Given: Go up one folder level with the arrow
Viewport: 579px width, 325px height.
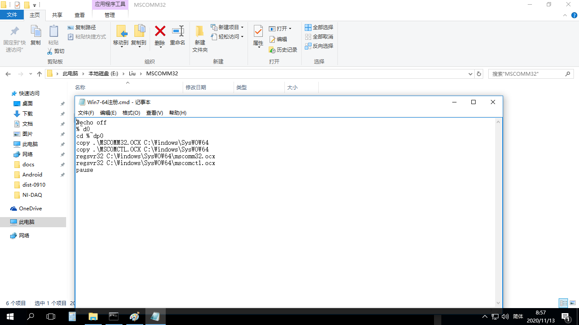Looking at the screenshot, I should click(39, 74).
